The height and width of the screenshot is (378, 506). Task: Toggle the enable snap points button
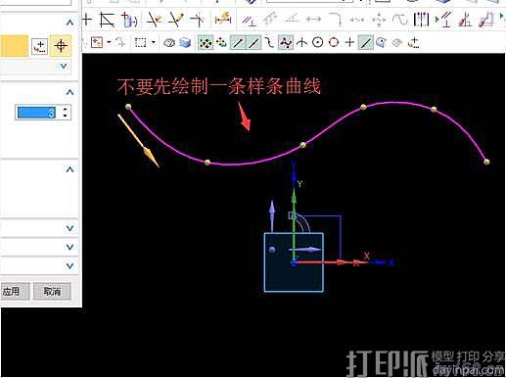[x=206, y=43]
